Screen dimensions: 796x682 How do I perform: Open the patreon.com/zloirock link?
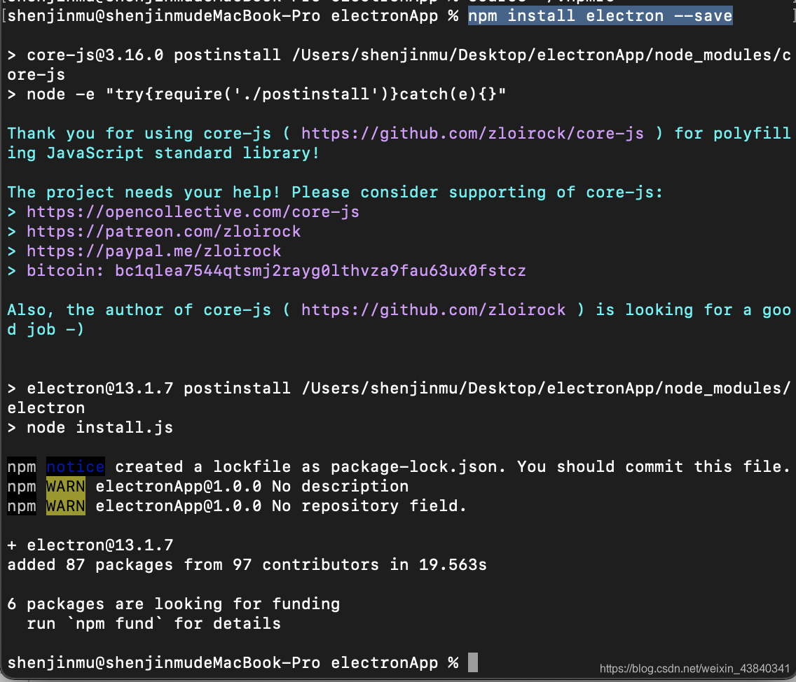(x=163, y=231)
